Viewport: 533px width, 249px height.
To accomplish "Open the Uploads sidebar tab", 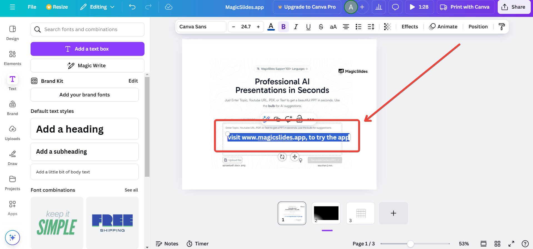I will pos(13,133).
